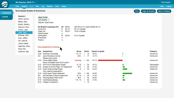
Task: Click the Tests/Quizzes category row
Action: coord(51,33)
